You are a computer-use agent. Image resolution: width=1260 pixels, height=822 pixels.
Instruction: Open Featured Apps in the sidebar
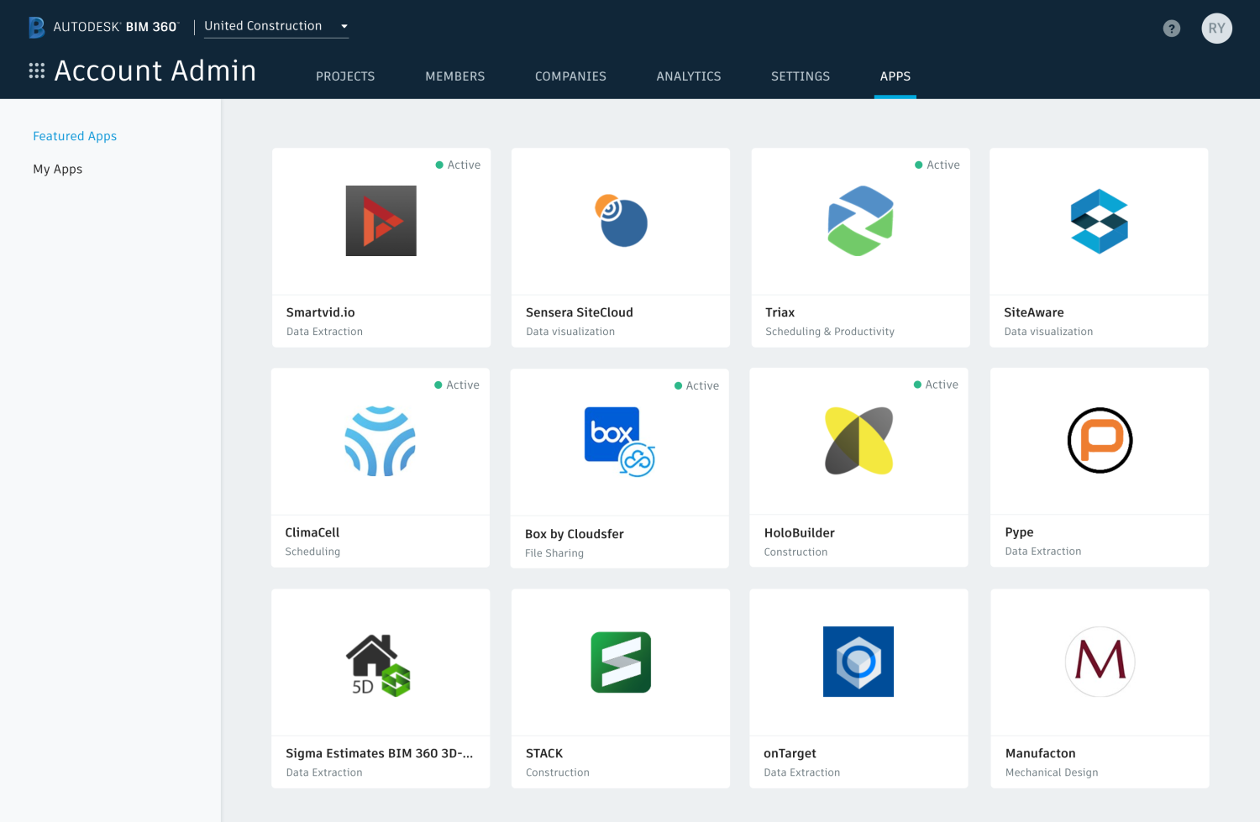[x=75, y=136]
